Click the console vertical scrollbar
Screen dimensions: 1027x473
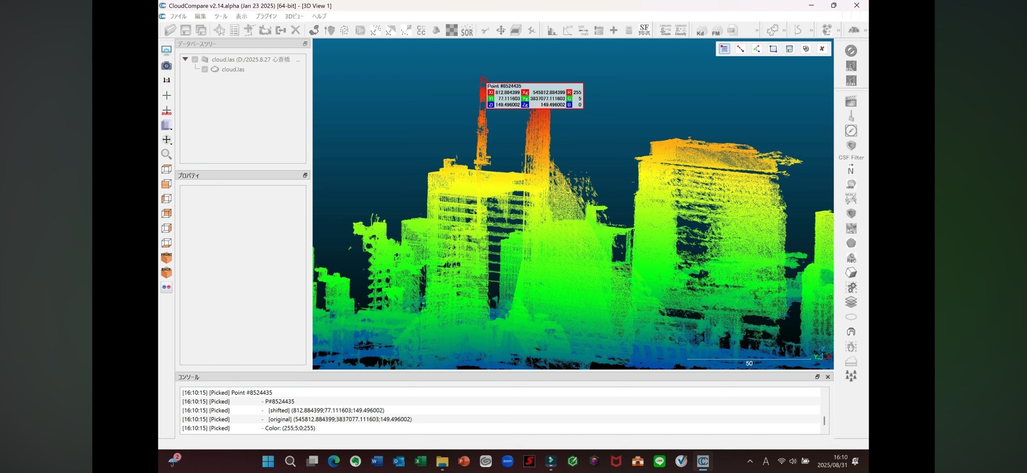pyautogui.click(x=824, y=420)
